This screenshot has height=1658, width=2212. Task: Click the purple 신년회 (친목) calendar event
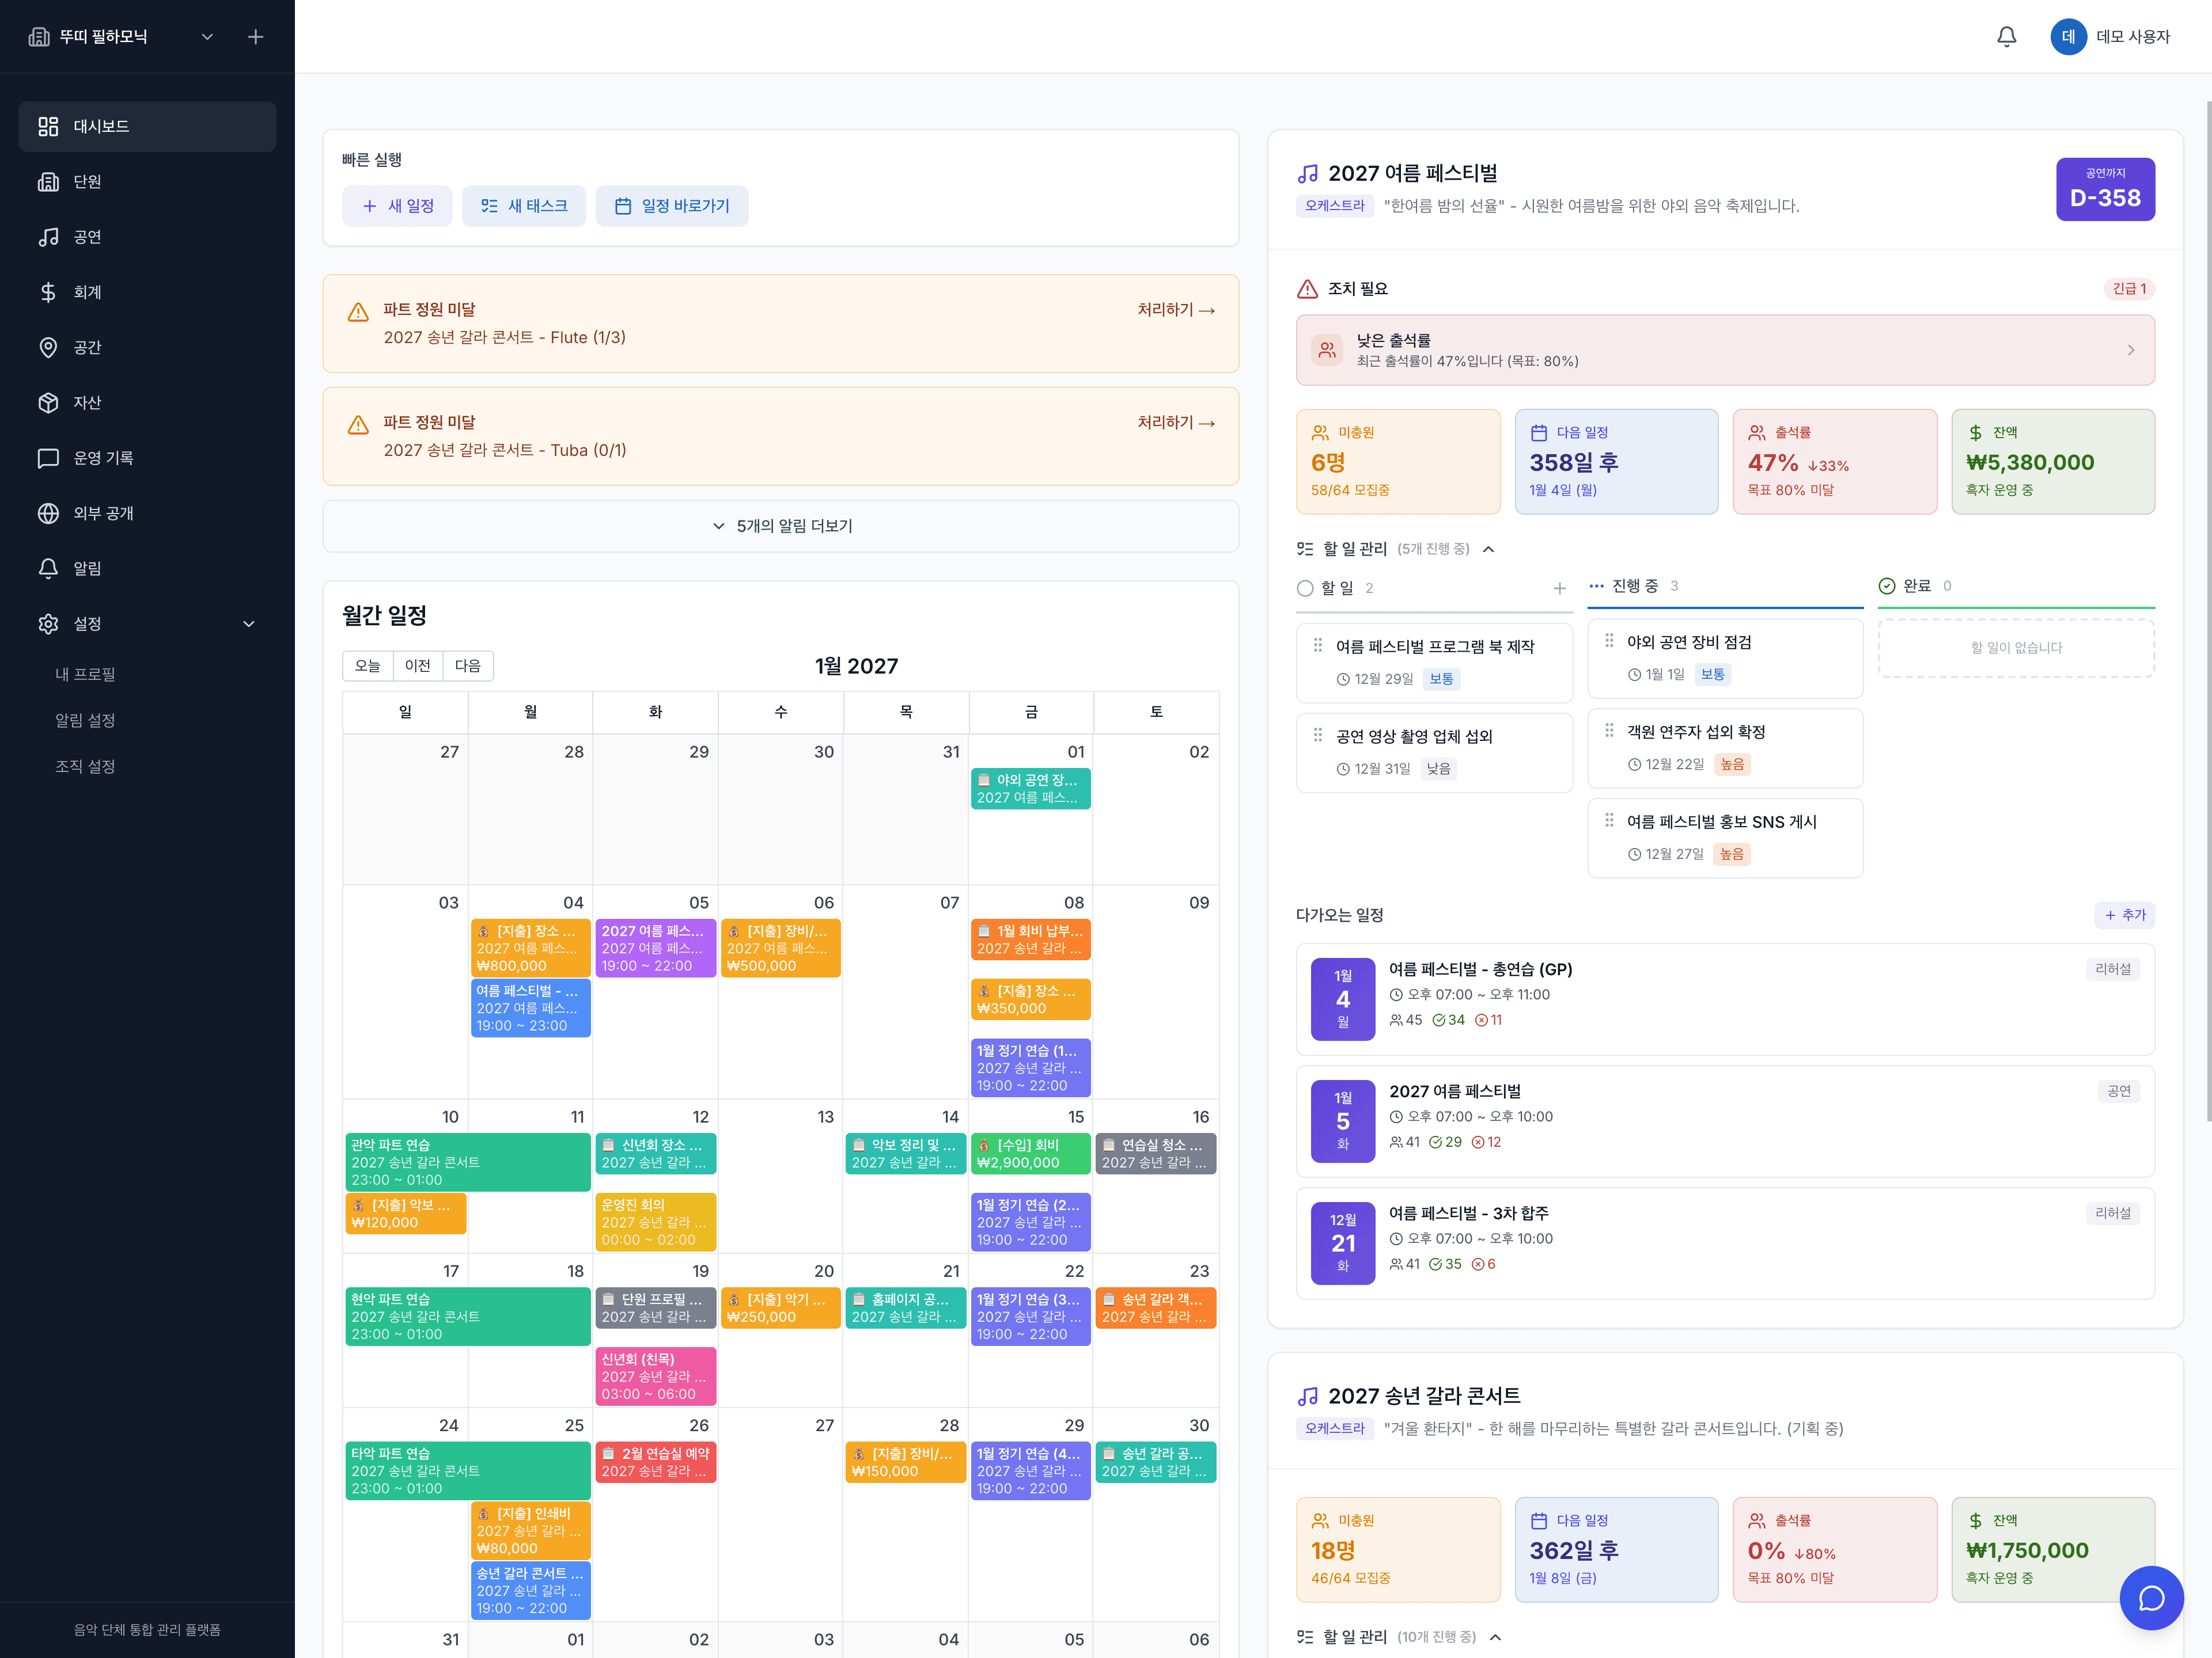click(x=655, y=1375)
